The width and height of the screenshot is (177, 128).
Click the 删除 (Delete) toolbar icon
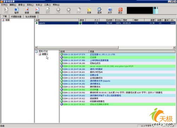pos(37,11)
